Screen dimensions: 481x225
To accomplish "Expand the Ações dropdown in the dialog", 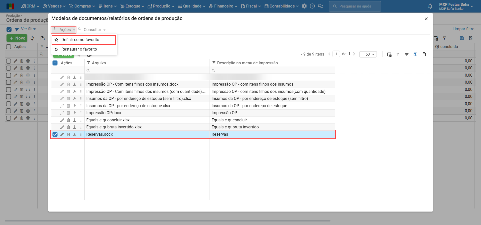I will click(x=64, y=30).
